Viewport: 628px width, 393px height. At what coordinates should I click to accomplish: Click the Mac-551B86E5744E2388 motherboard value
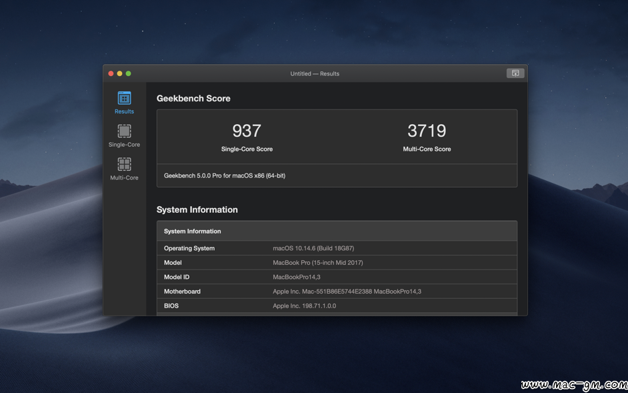tap(347, 292)
